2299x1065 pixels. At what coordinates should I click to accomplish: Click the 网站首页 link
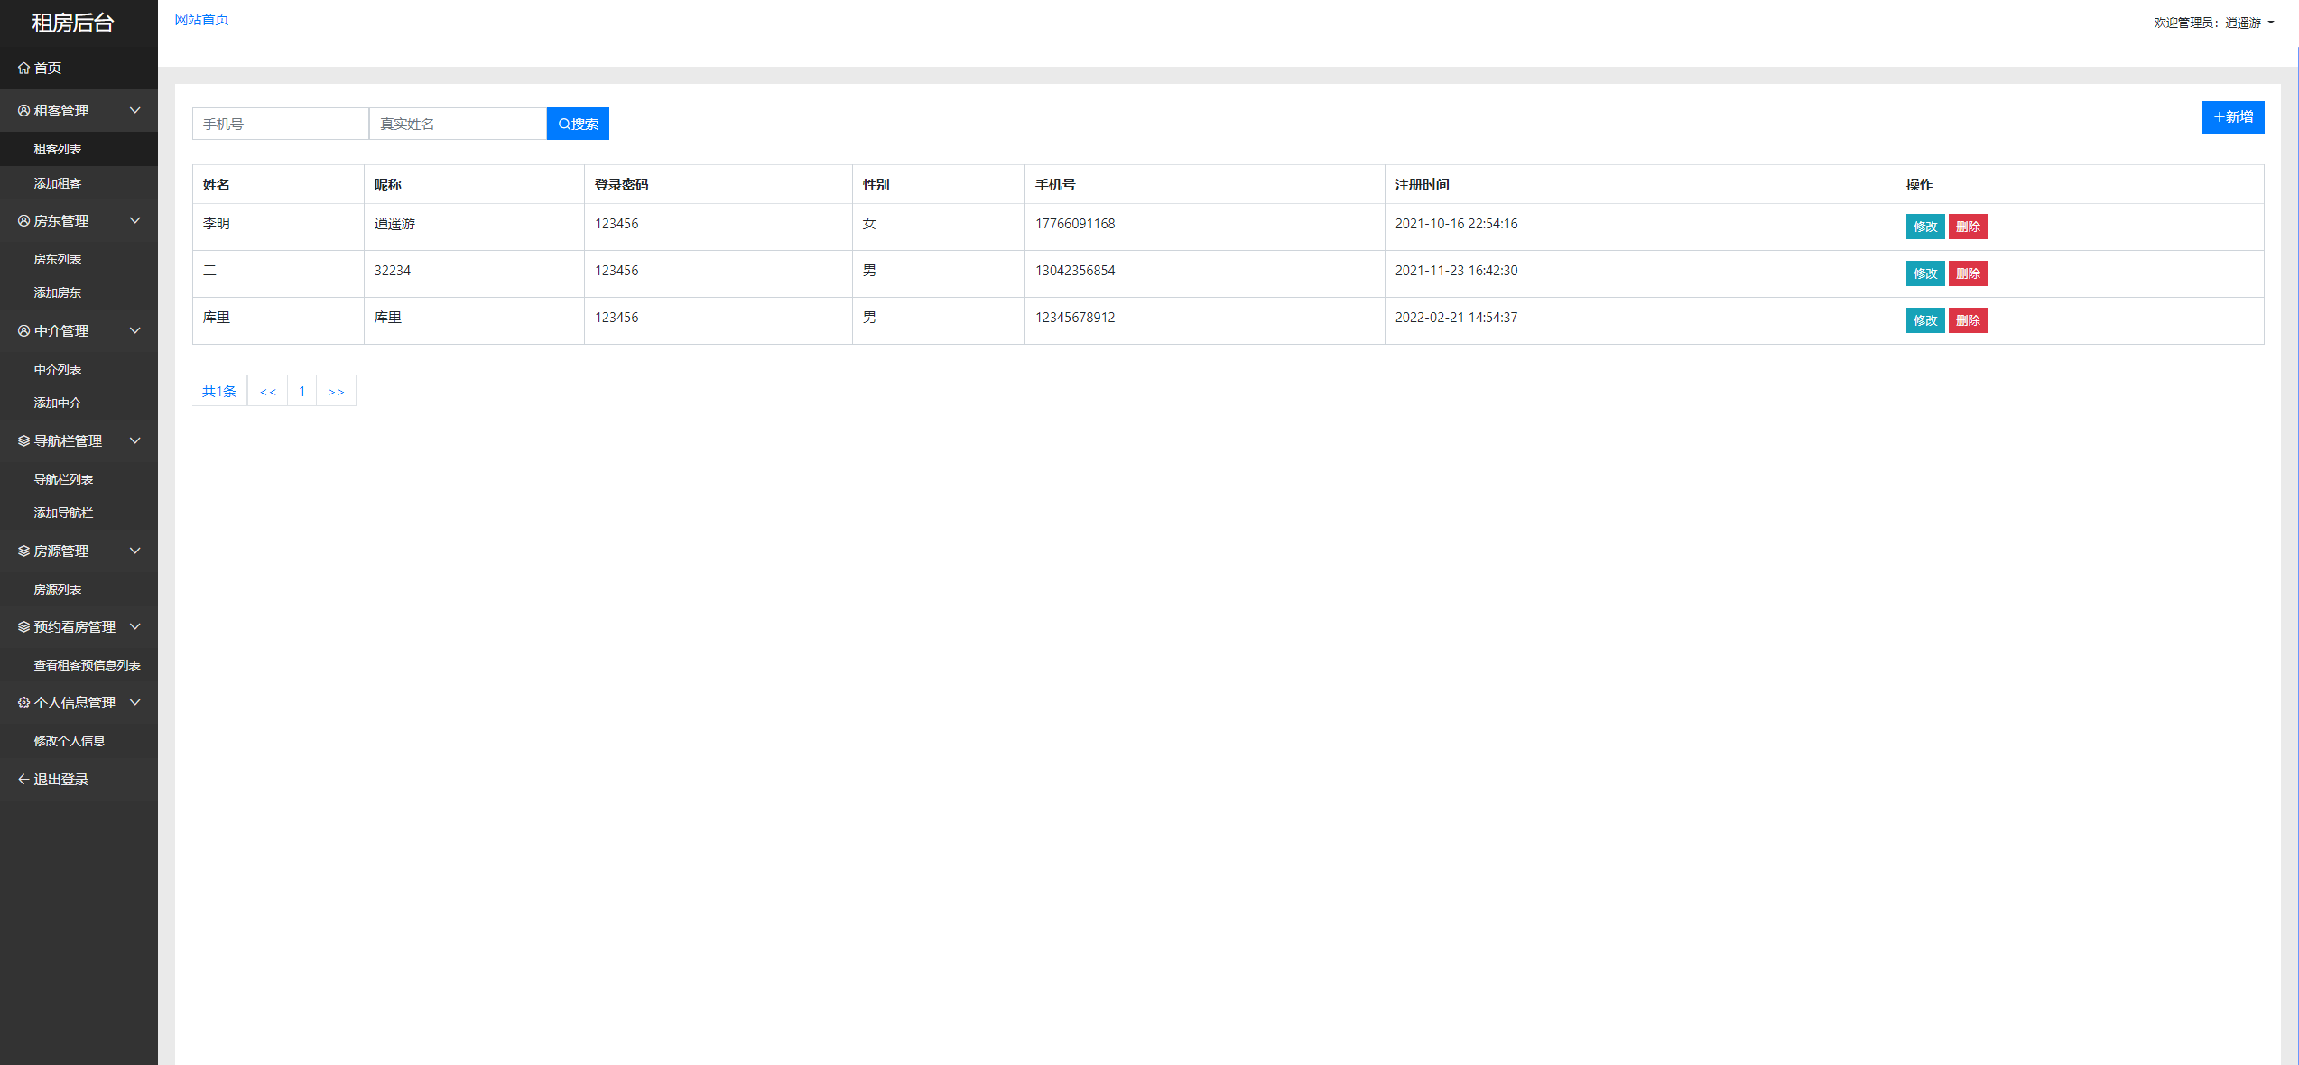coord(201,19)
